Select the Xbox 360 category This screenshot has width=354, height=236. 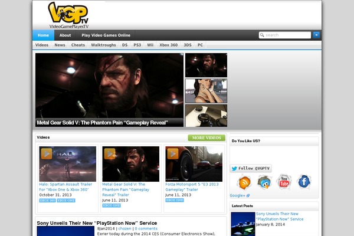[168, 45]
